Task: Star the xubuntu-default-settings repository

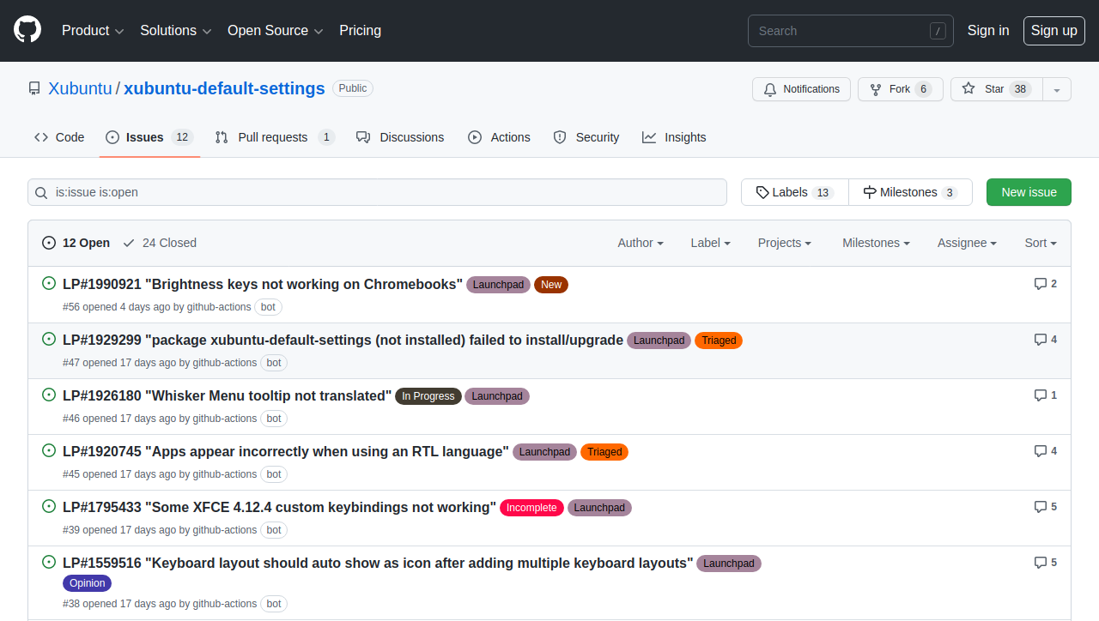Action: click(994, 89)
